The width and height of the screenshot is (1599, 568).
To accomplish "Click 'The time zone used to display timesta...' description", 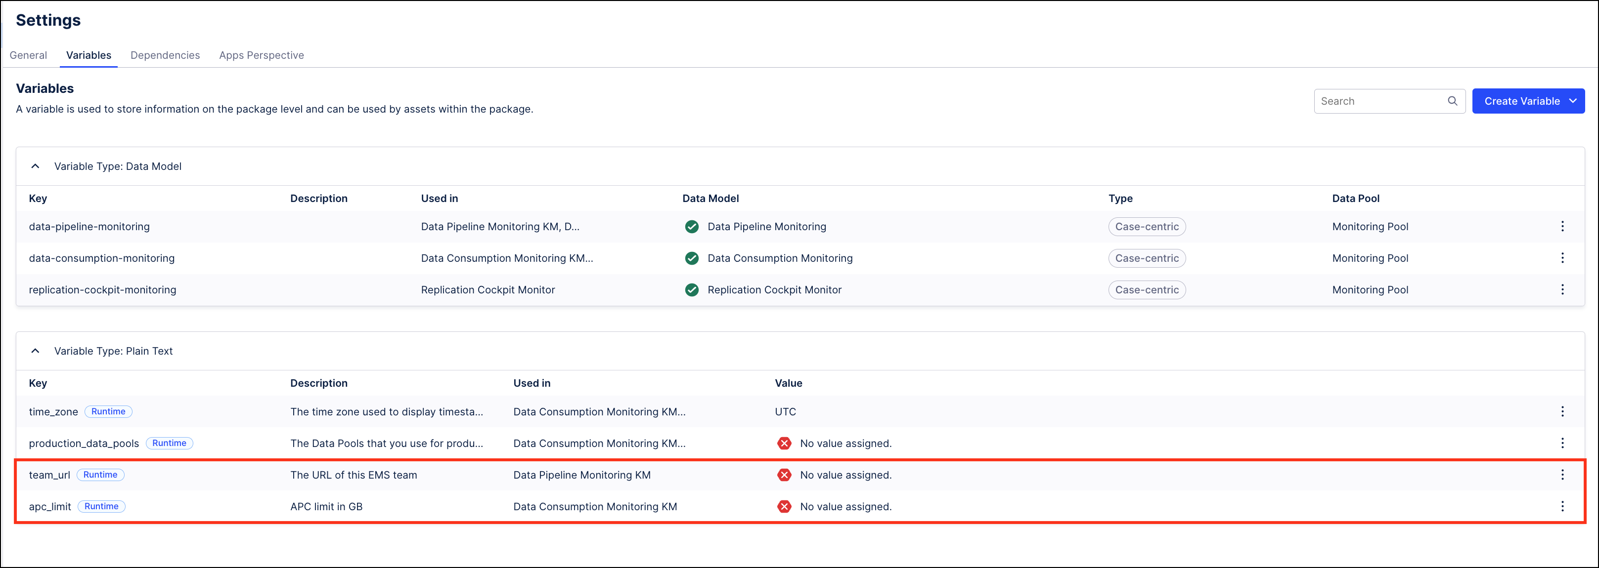I will [387, 412].
